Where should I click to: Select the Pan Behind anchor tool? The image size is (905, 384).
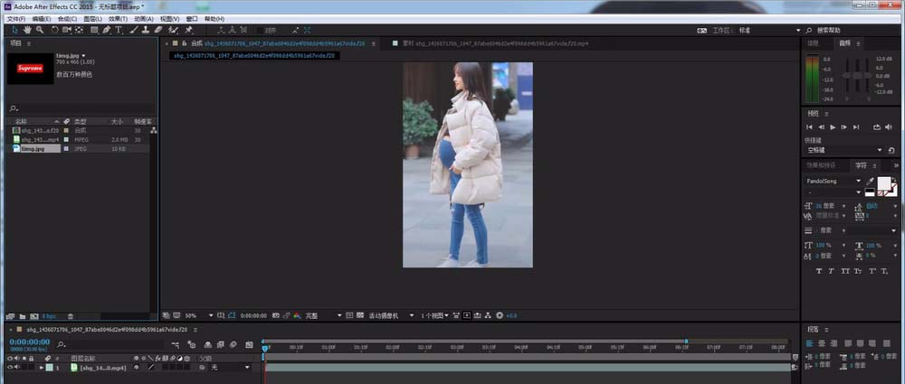pyautogui.click(x=79, y=30)
